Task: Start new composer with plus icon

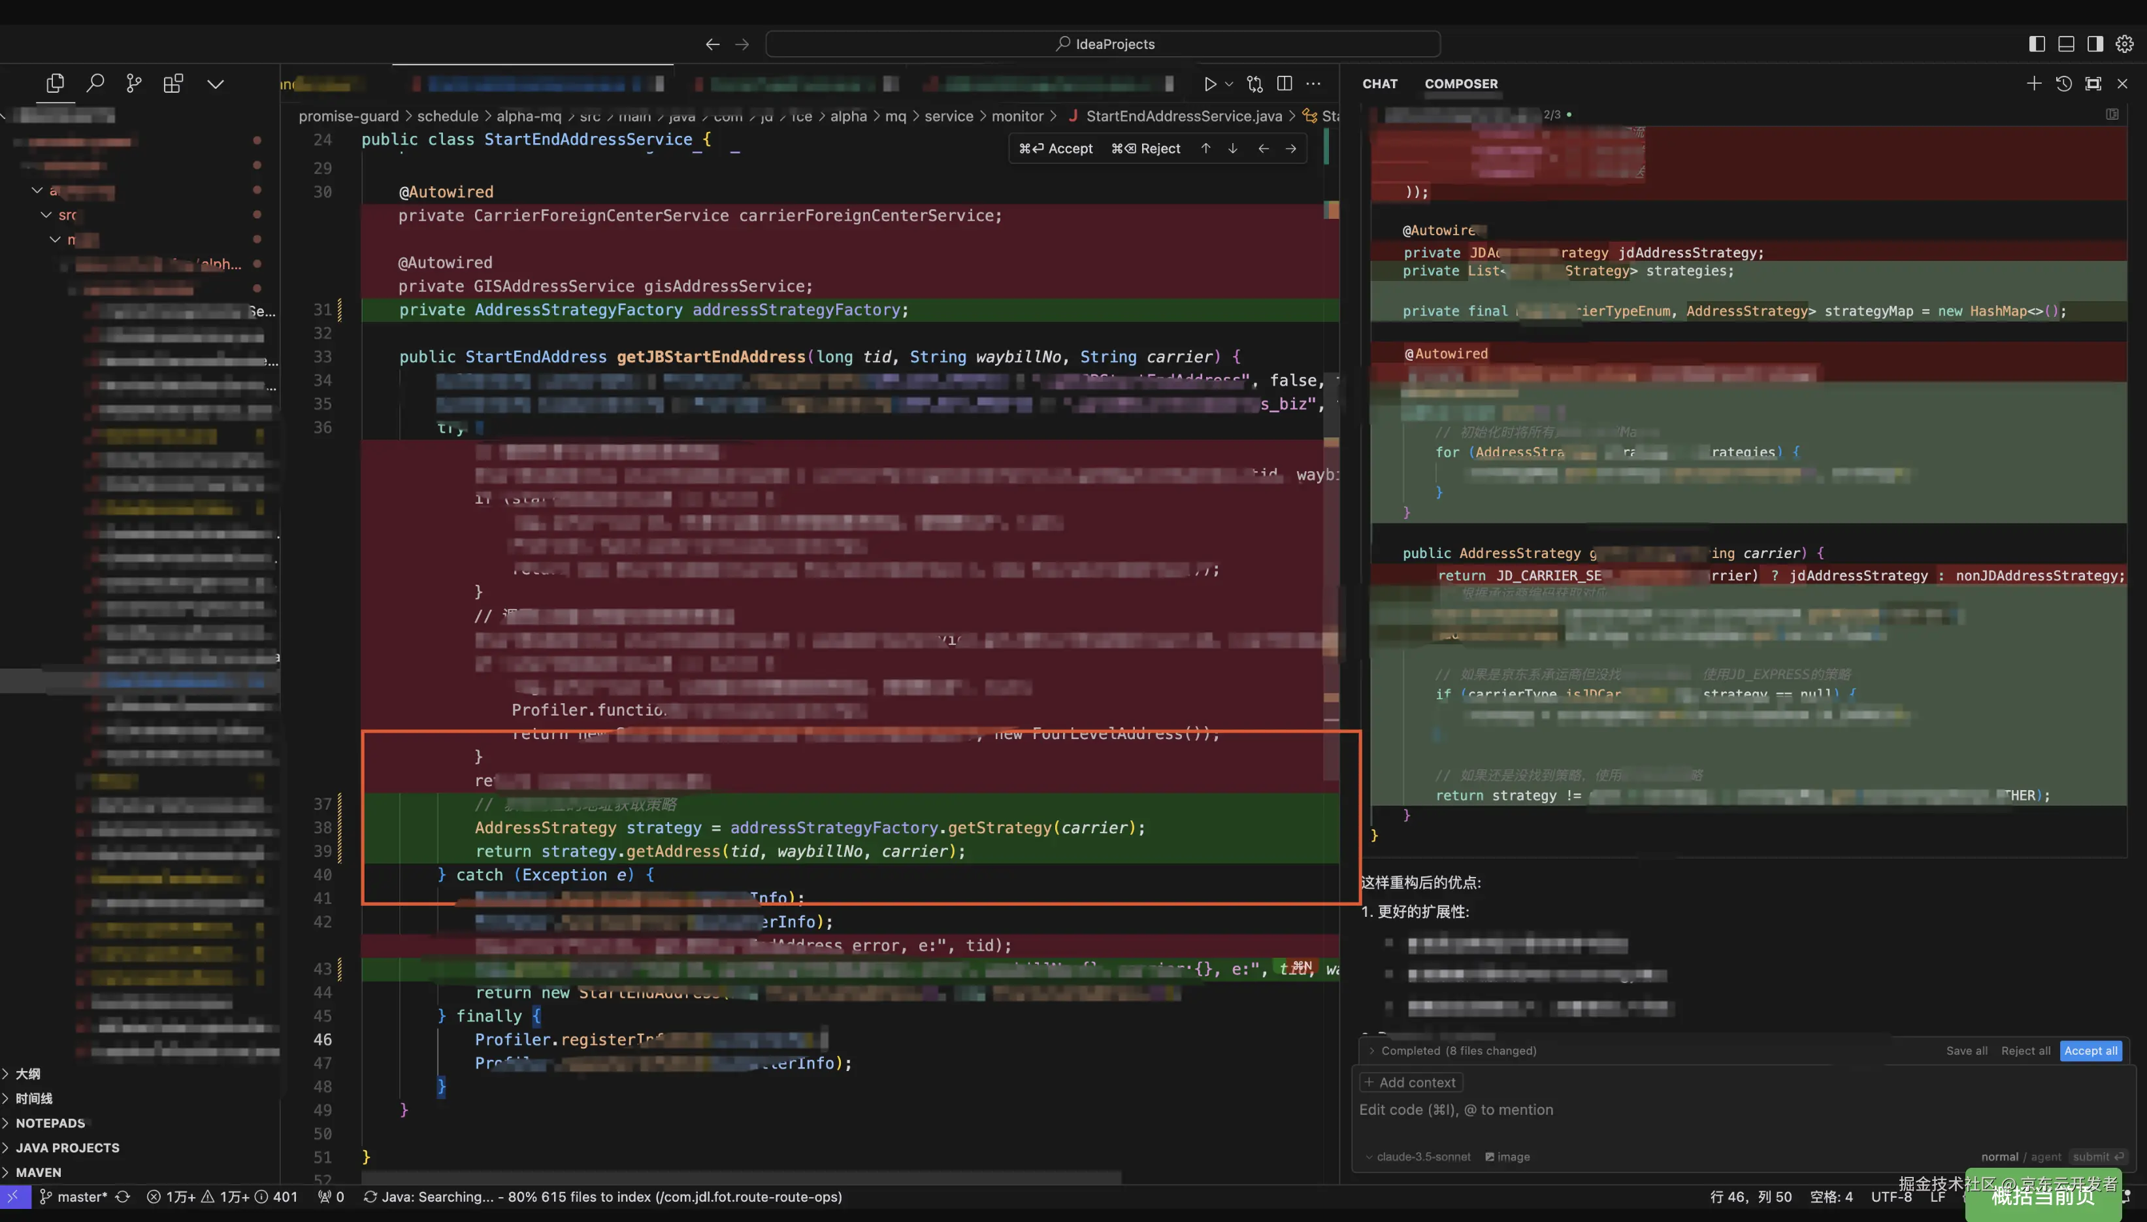Action: pyautogui.click(x=2034, y=83)
